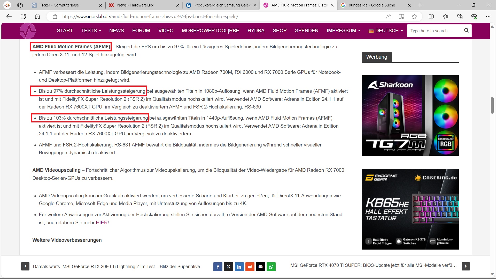Refresh the current page
The image size is (496, 279).
coord(23,17)
